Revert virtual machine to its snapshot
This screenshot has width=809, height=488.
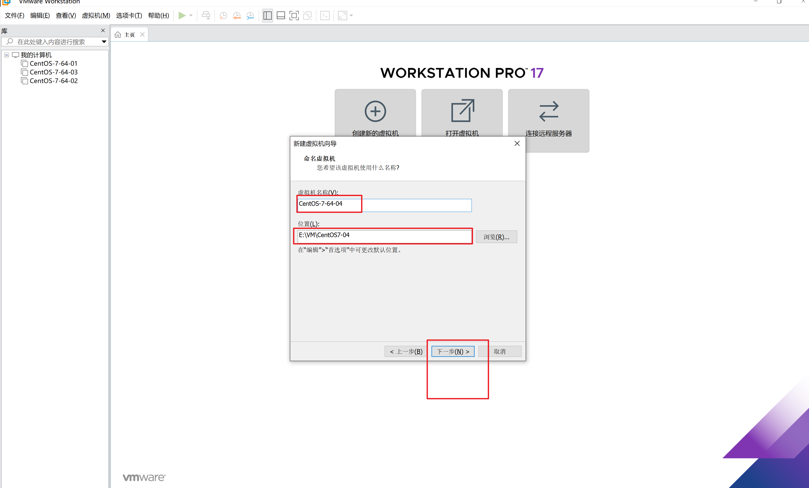click(x=237, y=16)
